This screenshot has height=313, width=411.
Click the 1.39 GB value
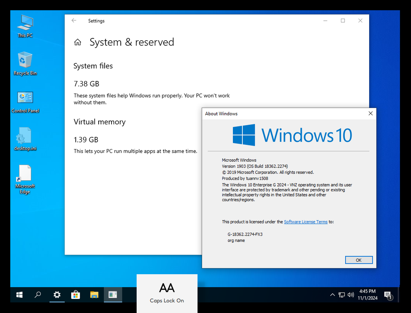click(86, 140)
